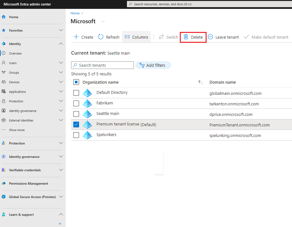Check the Fabrikam tenant checkbox

(76, 103)
